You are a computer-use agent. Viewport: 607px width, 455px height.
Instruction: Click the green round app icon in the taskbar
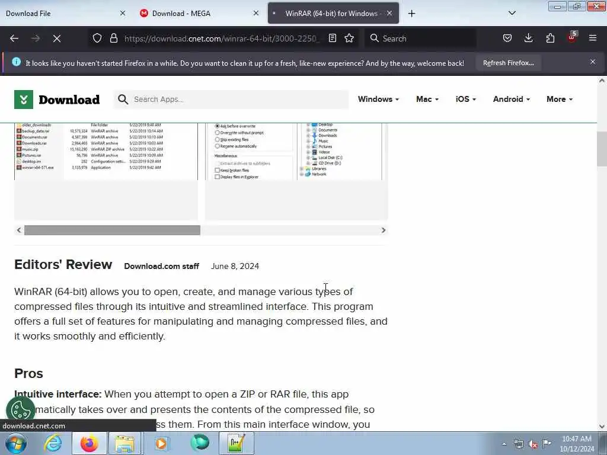[200, 443]
